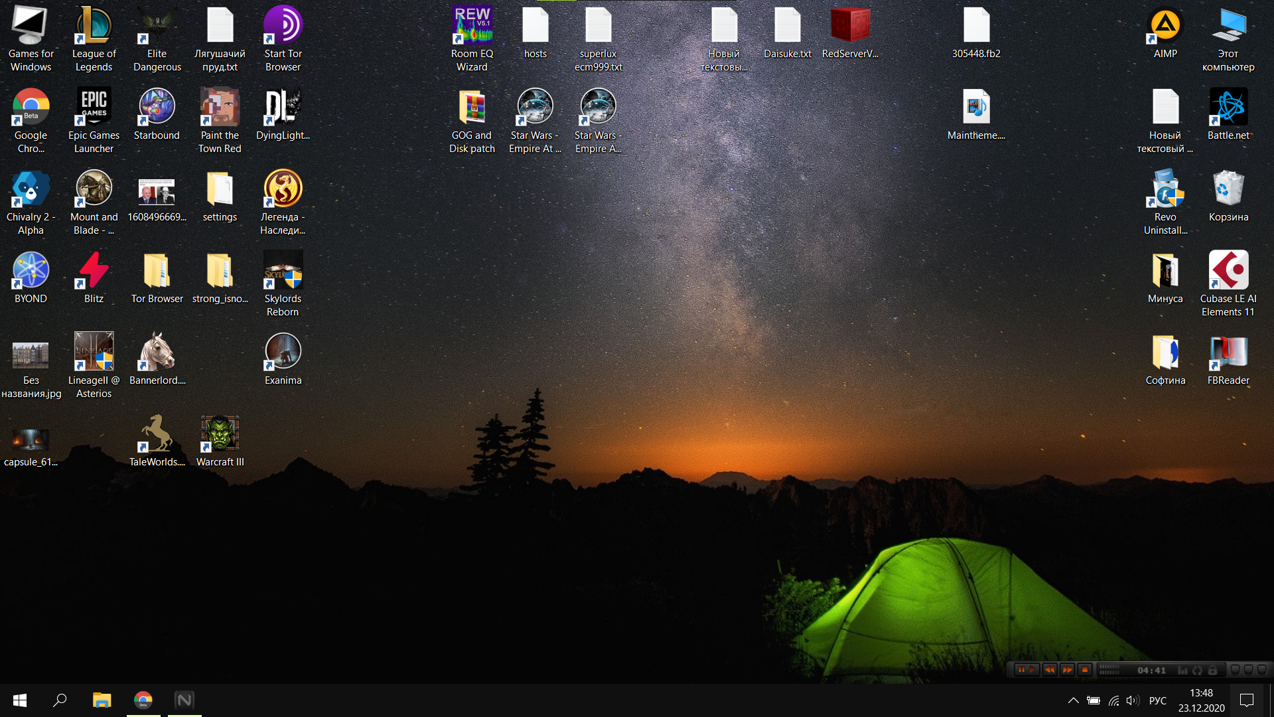Toggle the lock icon in mini player
Image resolution: width=1274 pixels, height=717 pixels.
[1212, 671]
